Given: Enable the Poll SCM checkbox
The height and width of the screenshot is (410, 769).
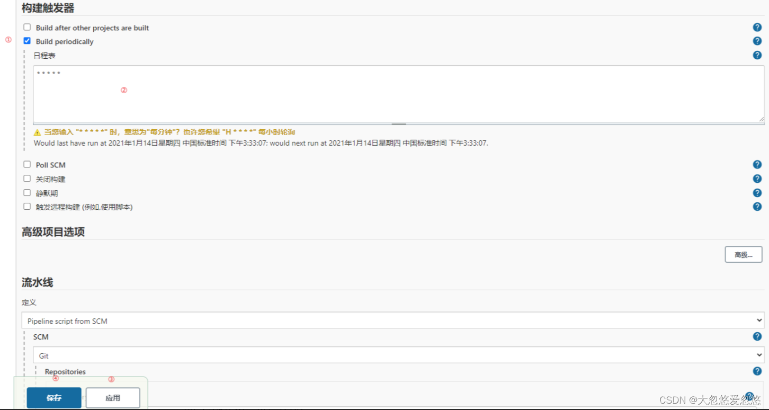Looking at the screenshot, I should 27,164.
